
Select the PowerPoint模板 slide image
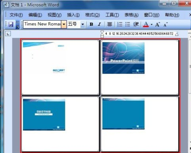click(x=123, y=58)
